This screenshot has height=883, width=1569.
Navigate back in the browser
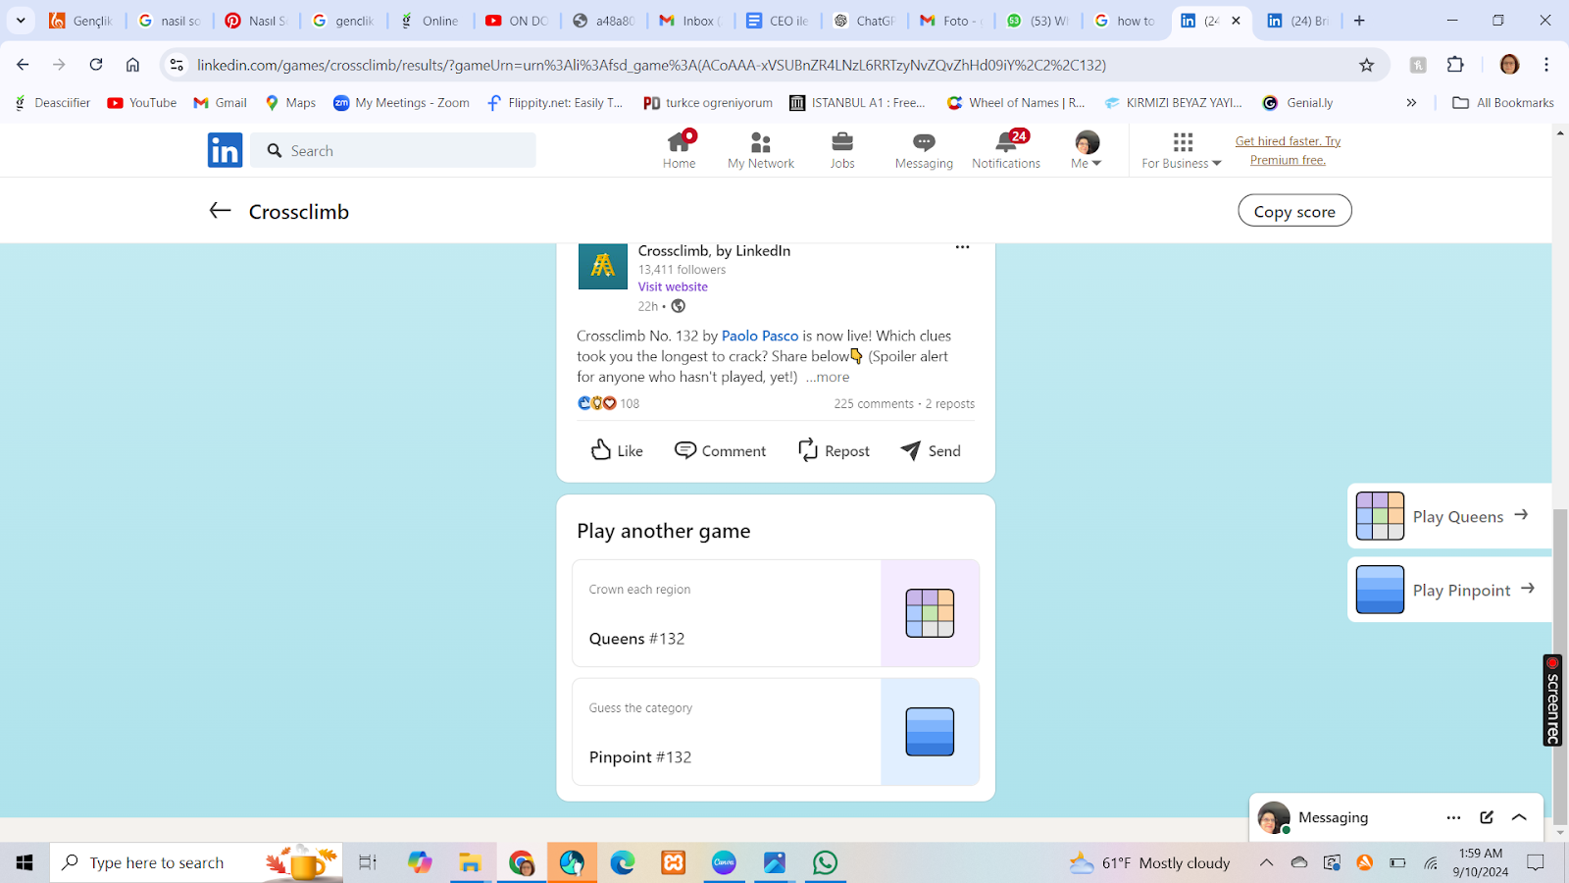(x=23, y=65)
